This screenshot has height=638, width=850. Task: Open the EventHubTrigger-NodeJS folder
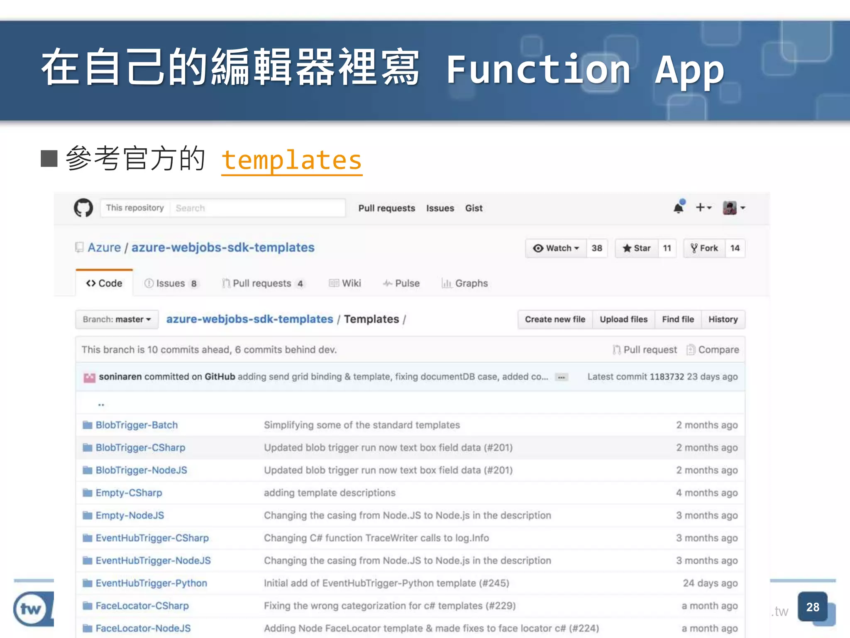(x=153, y=560)
